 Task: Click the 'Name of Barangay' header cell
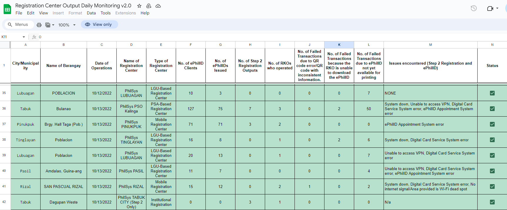pyautogui.click(x=63, y=65)
